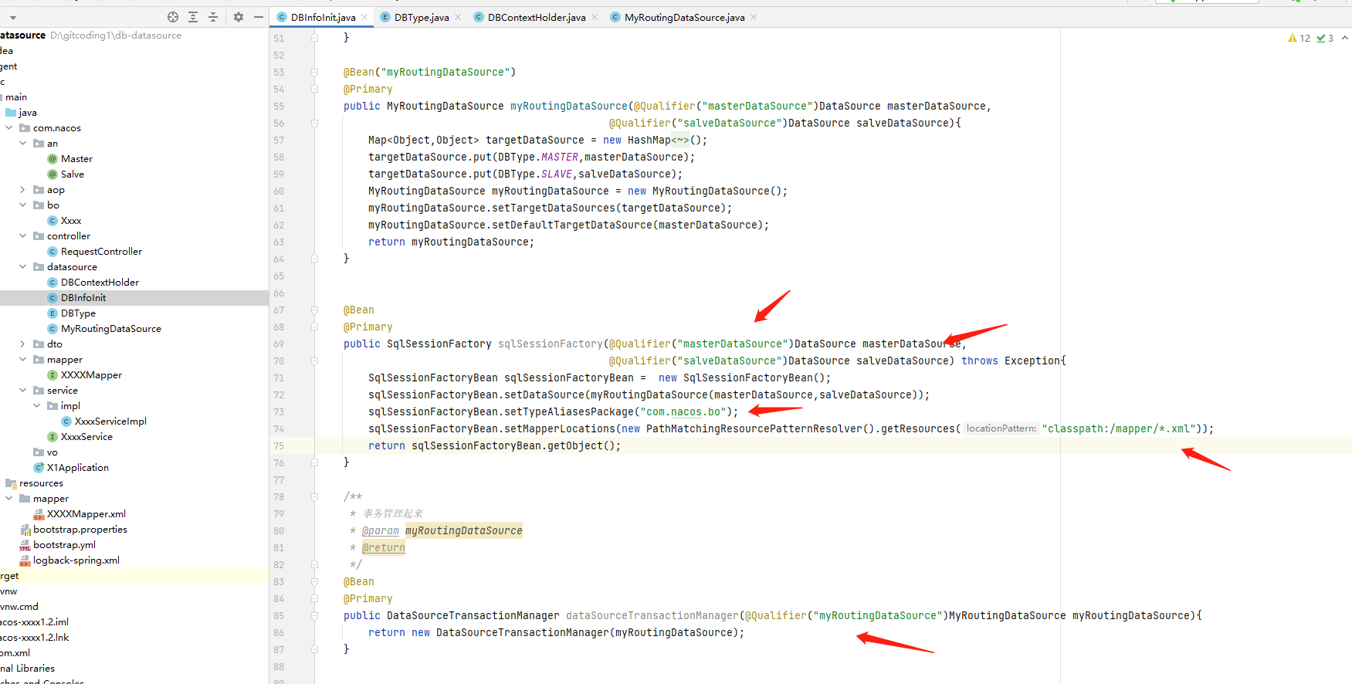This screenshot has height=684, width=1352.
Task: Expand the aop package node
Action: pyautogui.click(x=23, y=190)
